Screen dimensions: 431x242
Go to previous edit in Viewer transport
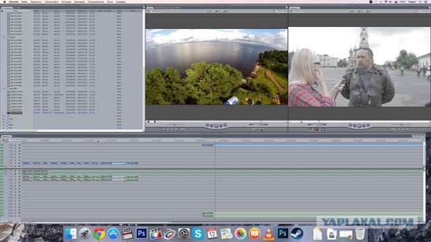coord(207,126)
